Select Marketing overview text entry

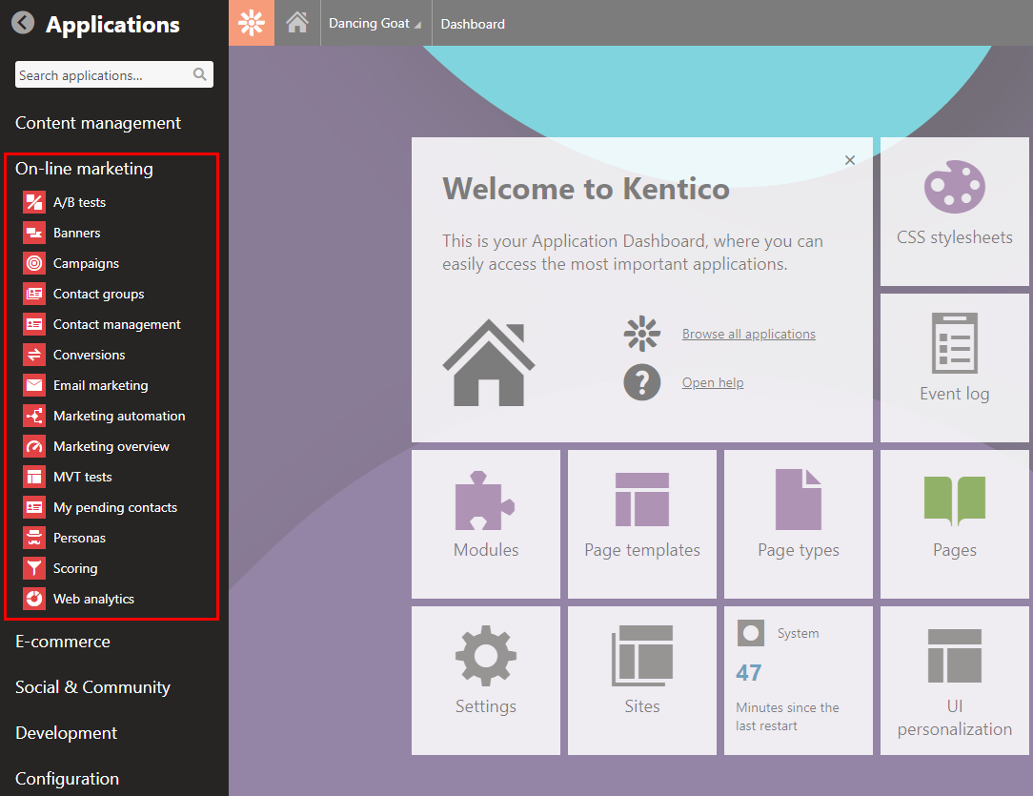click(x=111, y=446)
